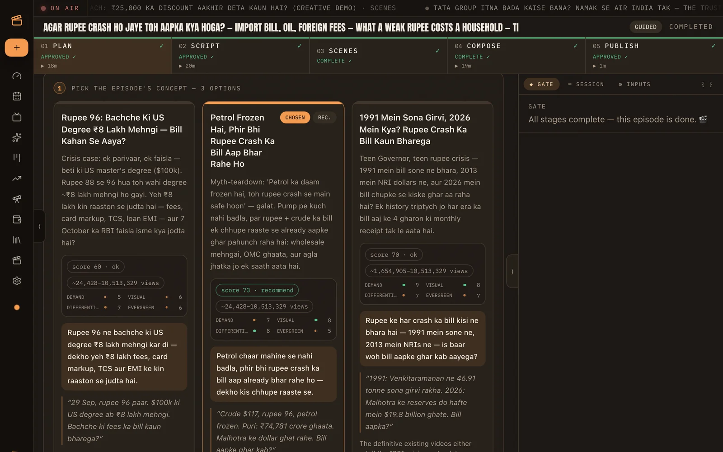This screenshot has width=723, height=452.
Task: Open the lower clapperboard icon above settings
Action: 17,260
